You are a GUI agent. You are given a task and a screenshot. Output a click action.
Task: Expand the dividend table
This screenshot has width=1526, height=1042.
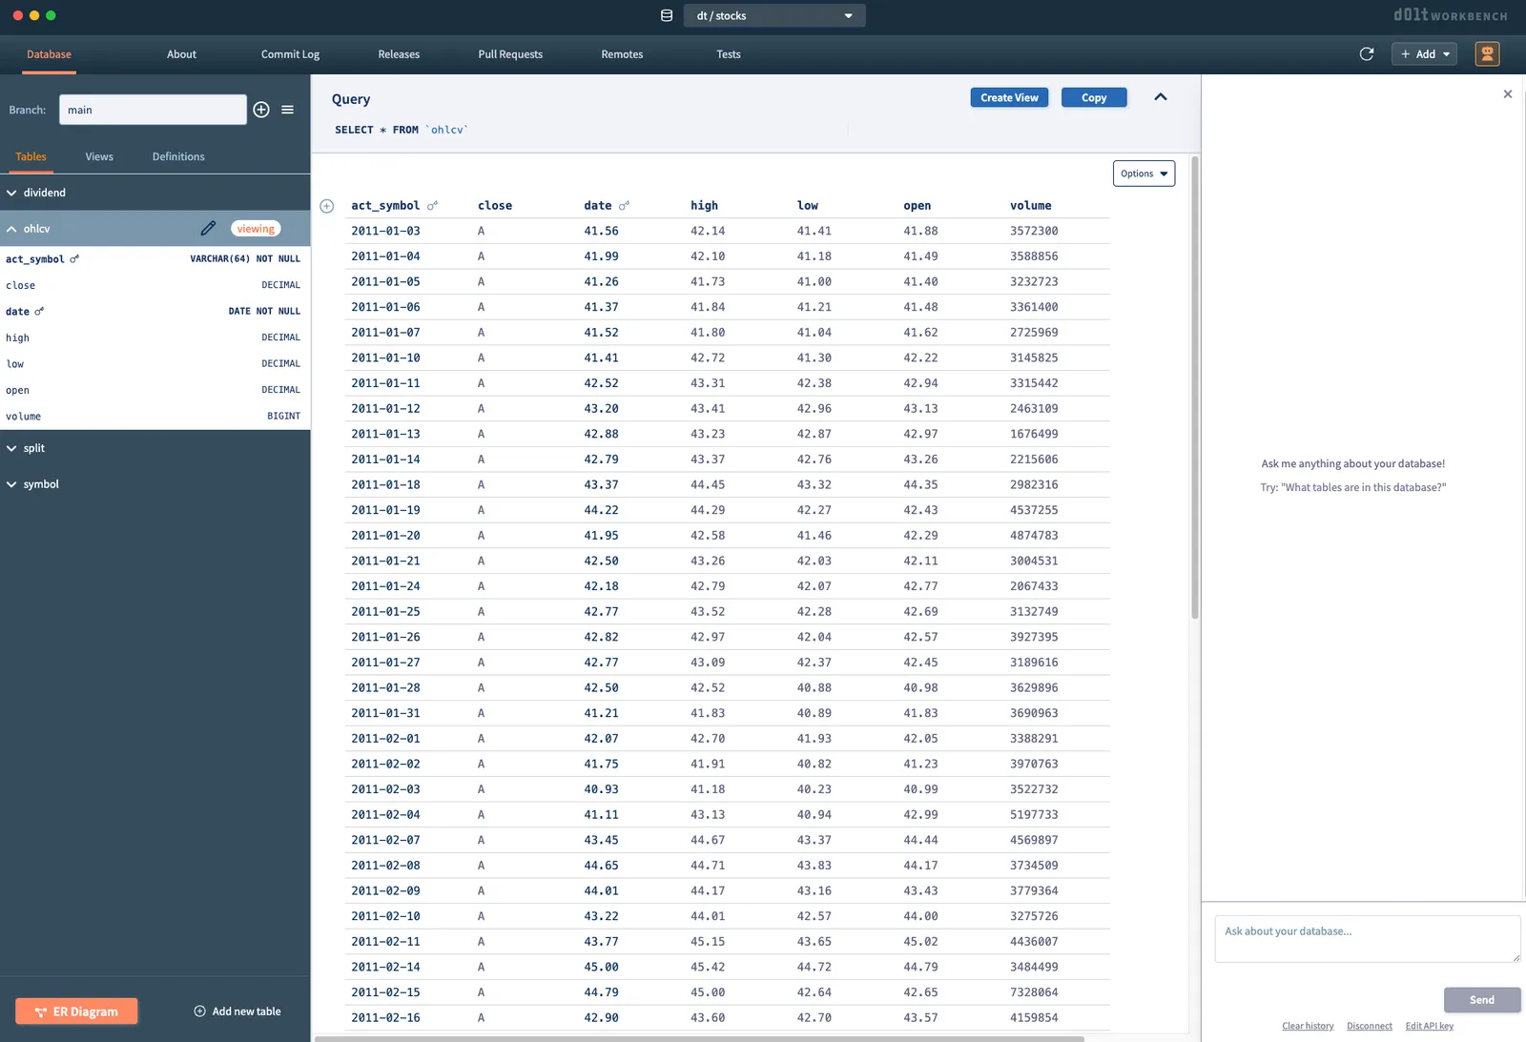(44, 193)
